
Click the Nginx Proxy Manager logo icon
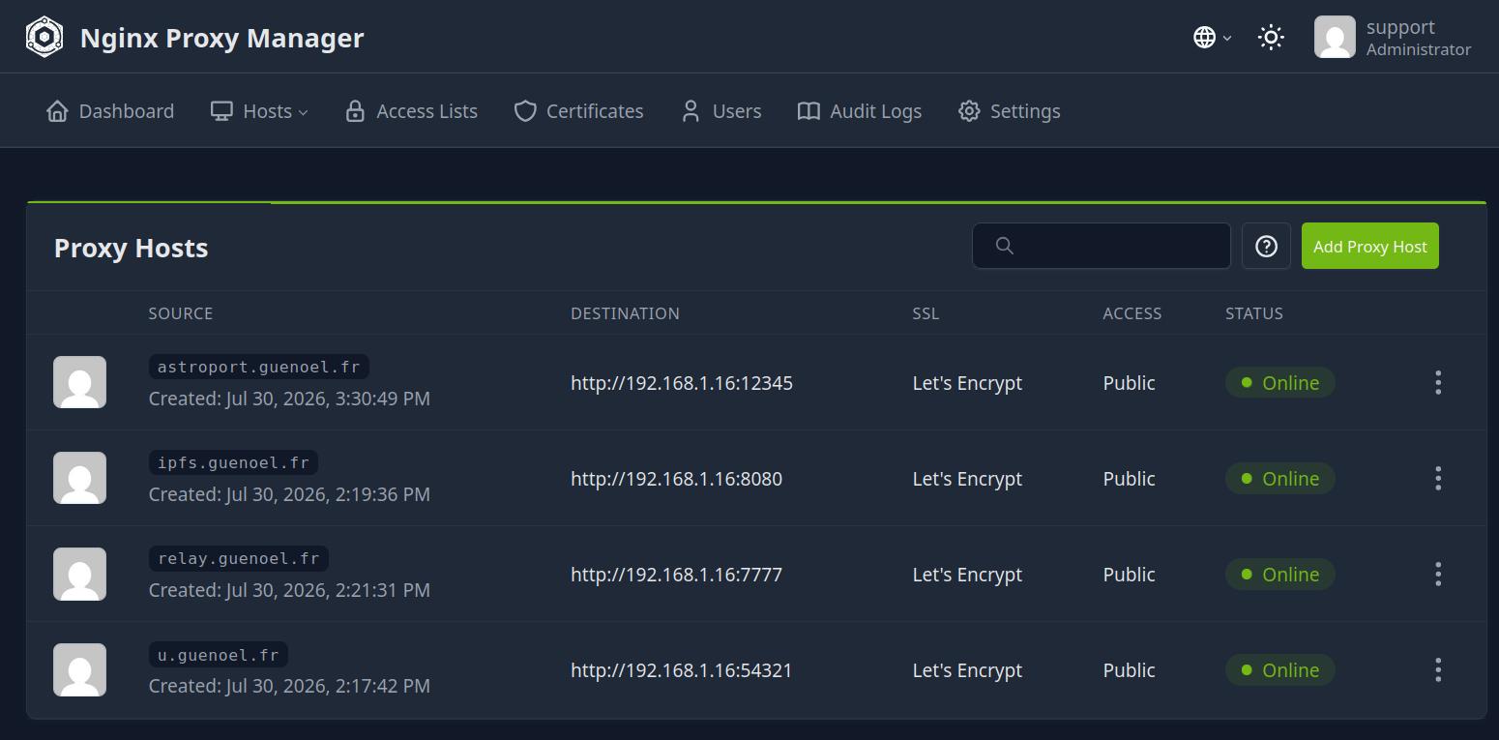pos(44,38)
